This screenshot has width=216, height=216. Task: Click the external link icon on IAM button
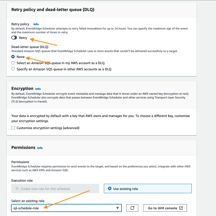coord(181,208)
